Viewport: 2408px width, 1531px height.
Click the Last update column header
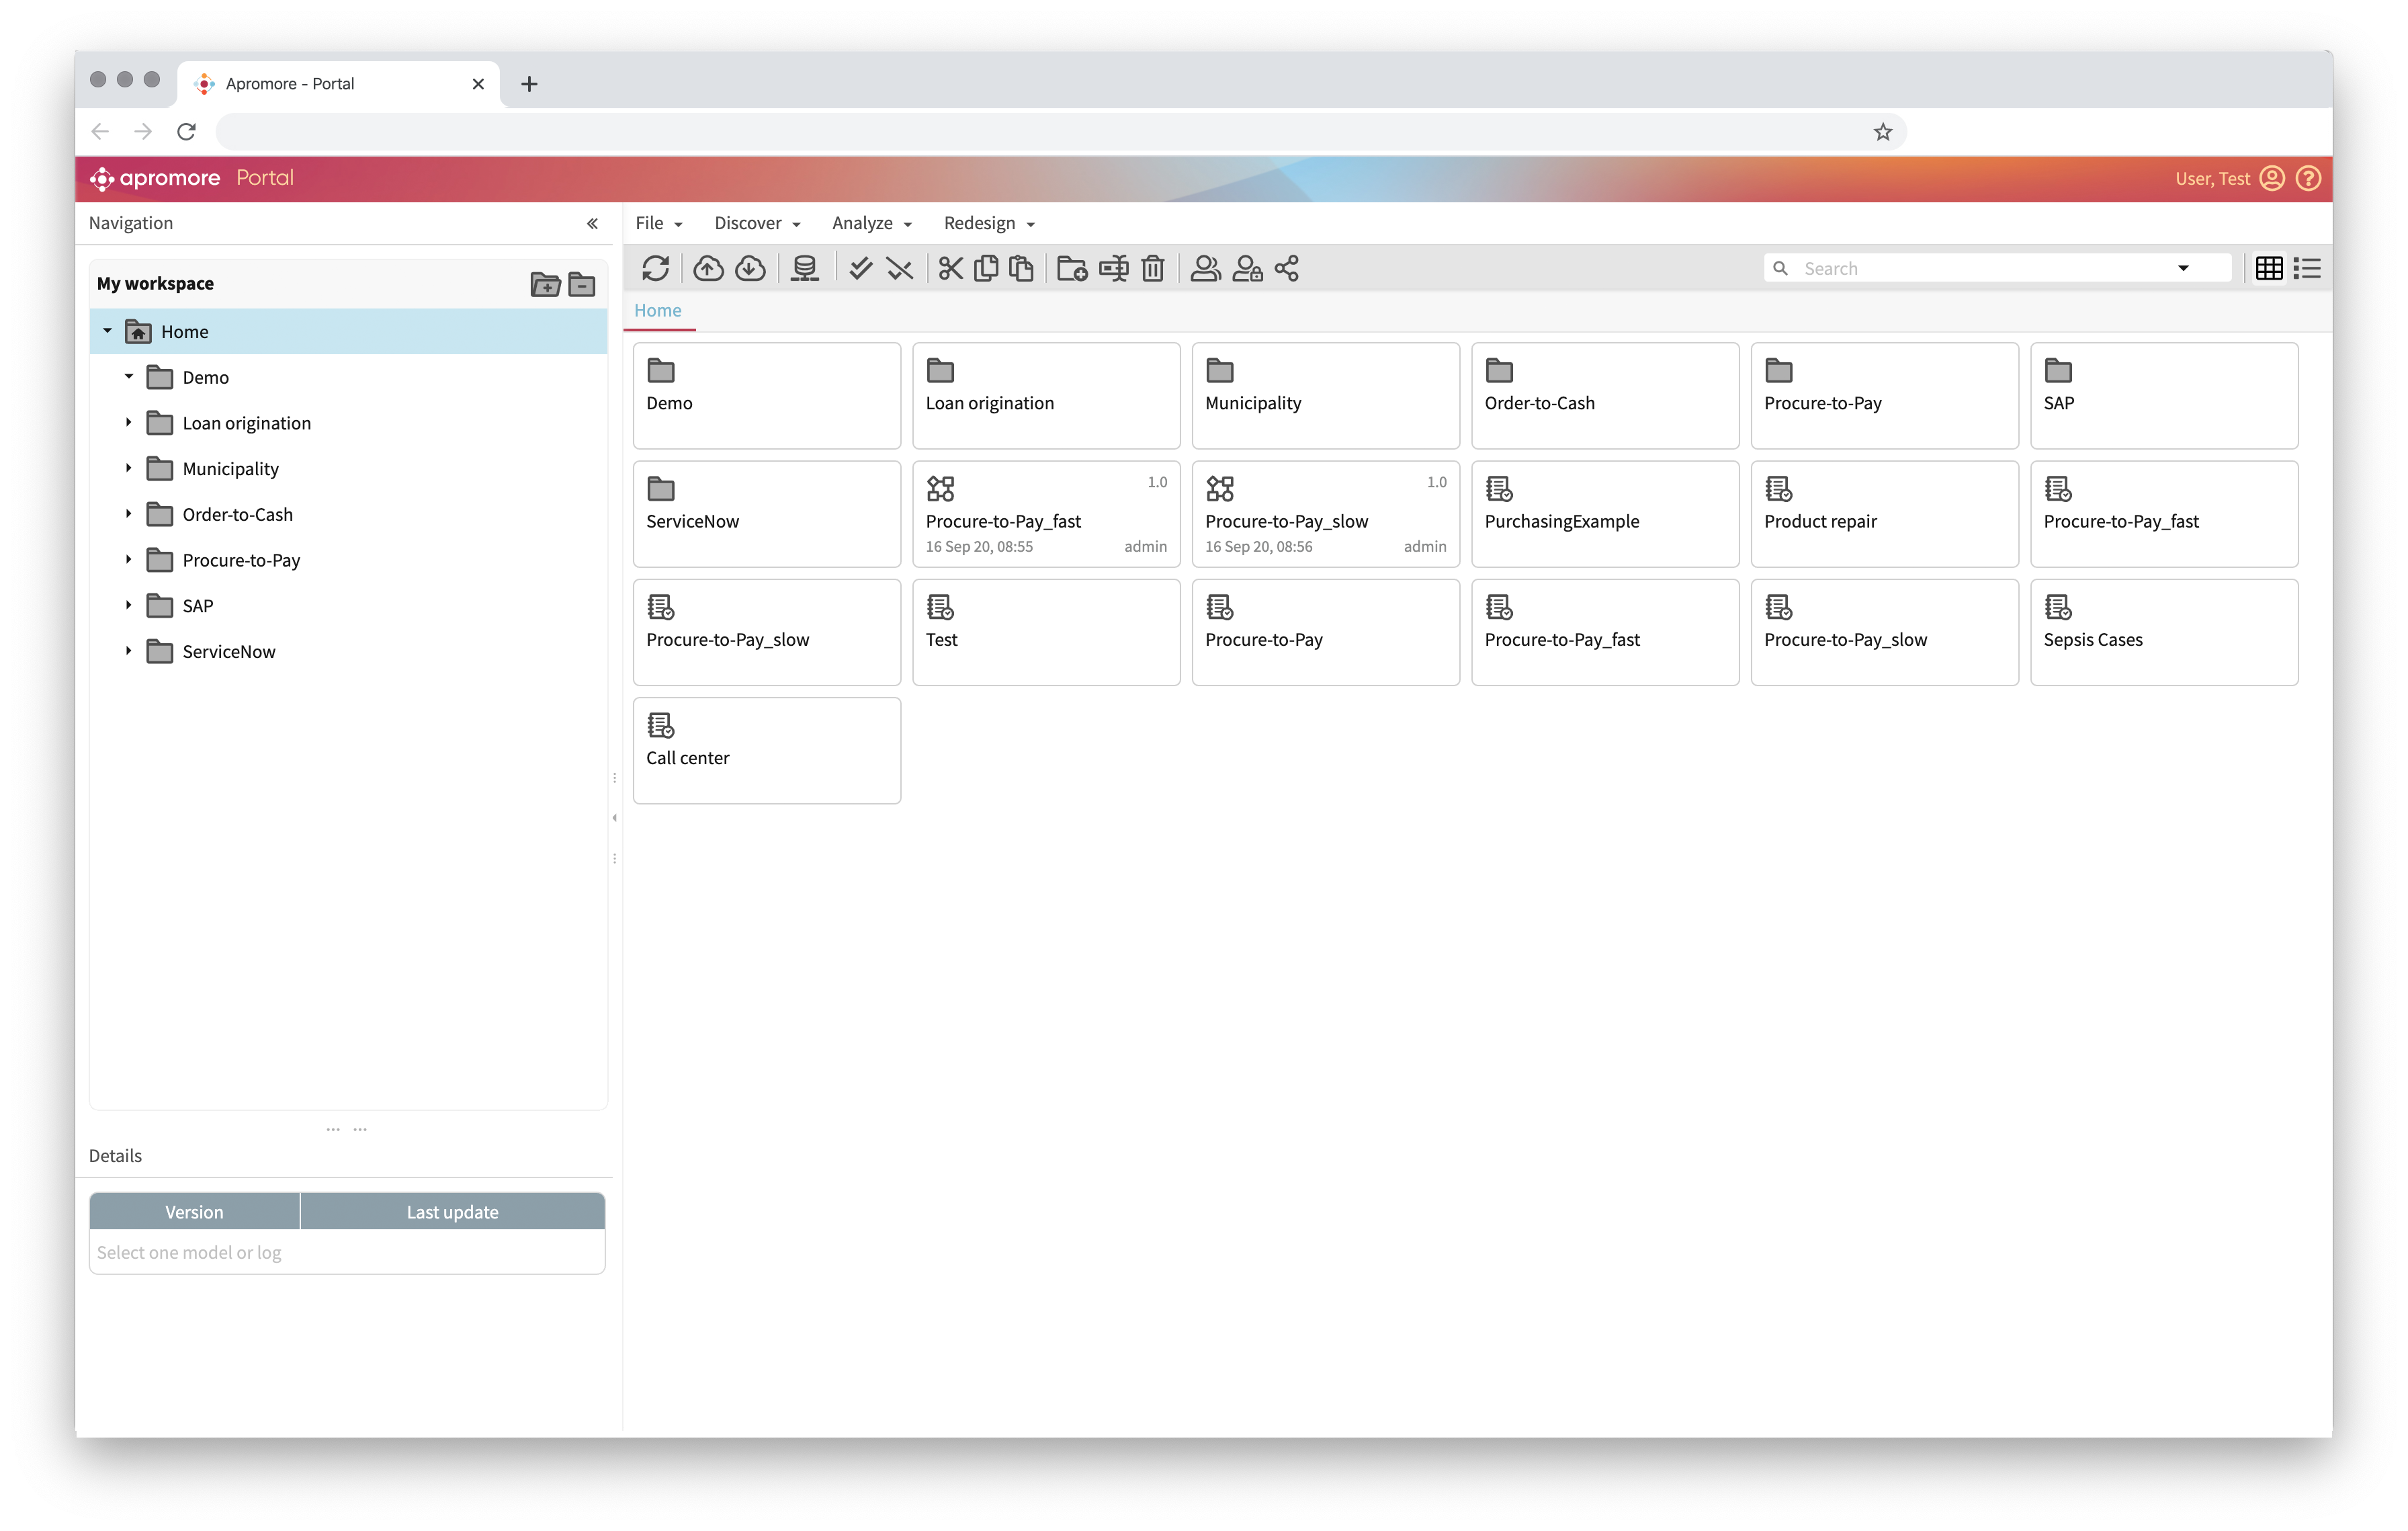(452, 1211)
